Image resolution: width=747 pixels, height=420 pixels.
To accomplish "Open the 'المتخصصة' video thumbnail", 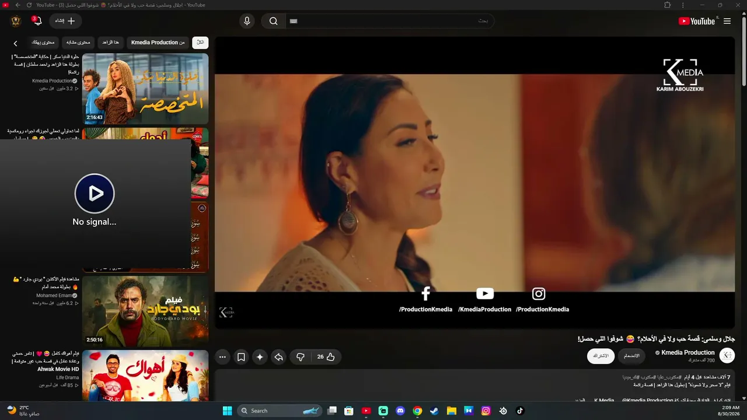I will coord(145,89).
